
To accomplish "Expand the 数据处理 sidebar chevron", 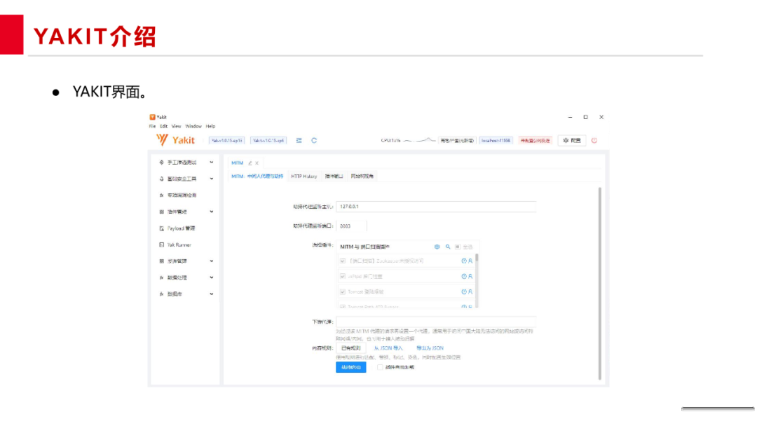I will click(212, 277).
